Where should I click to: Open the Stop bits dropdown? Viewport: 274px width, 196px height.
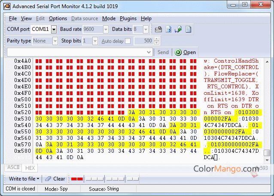click(95, 41)
